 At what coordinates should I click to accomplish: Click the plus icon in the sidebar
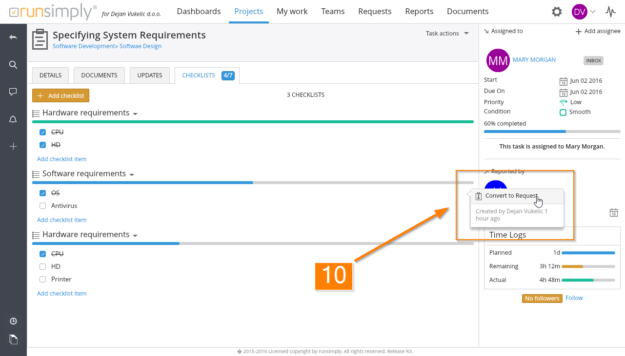coord(13,146)
